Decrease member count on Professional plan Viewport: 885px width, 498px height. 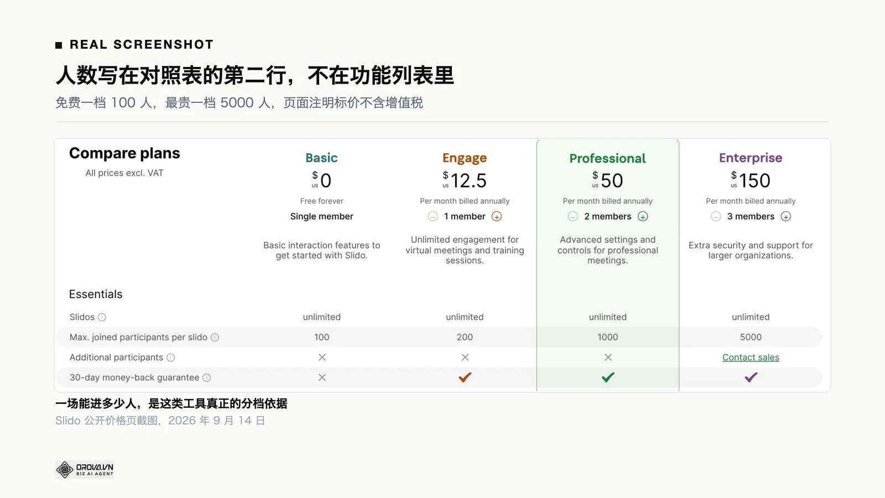(573, 216)
